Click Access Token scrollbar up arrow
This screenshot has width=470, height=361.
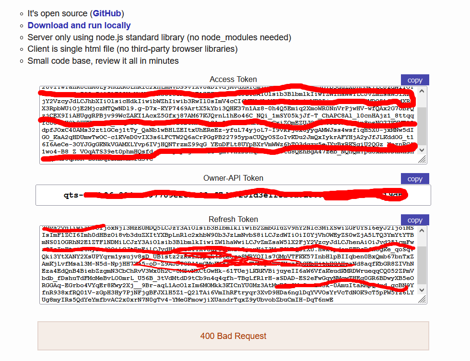pyautogui.click(x=422, y=91)
